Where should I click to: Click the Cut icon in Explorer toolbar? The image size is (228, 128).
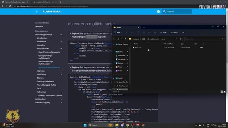click(126, 32)
